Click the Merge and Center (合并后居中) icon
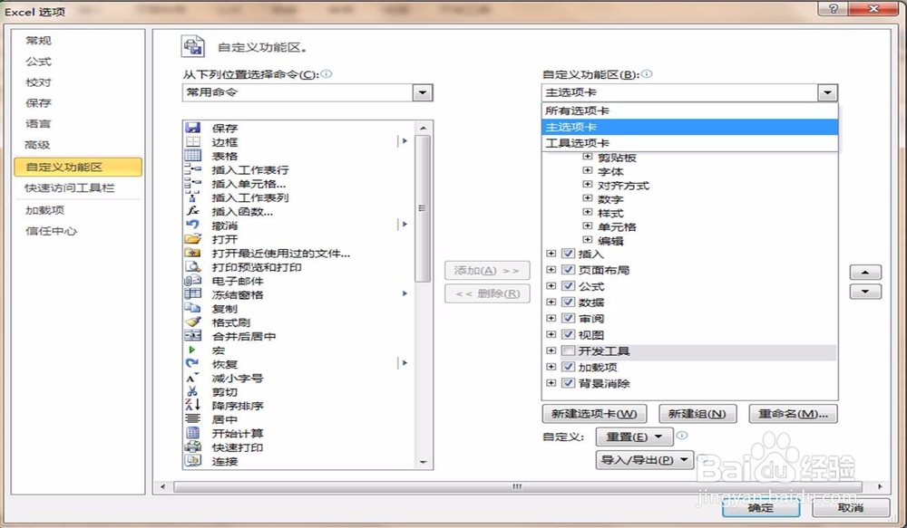The image size is (907, 528). point(192,336)
